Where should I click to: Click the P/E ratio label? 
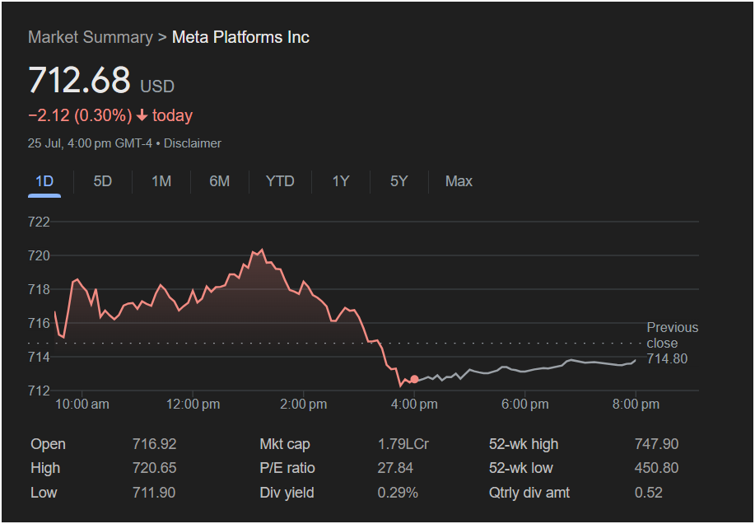click(x=287, y=468)
